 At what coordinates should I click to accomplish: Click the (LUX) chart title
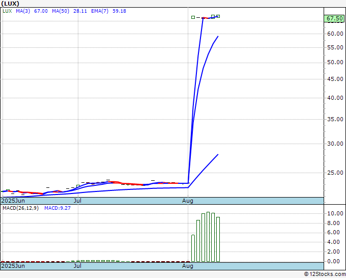[x=10, y=4]
